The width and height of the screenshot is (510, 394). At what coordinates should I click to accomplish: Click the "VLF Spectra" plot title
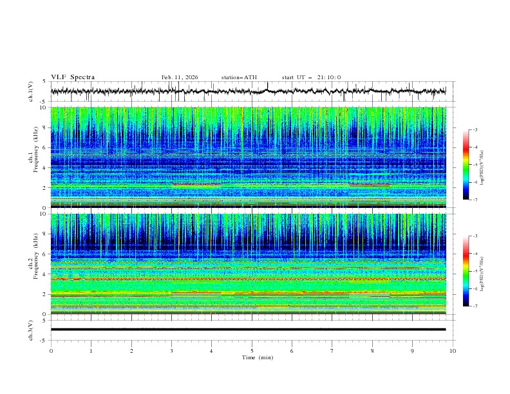coord(73,77)
